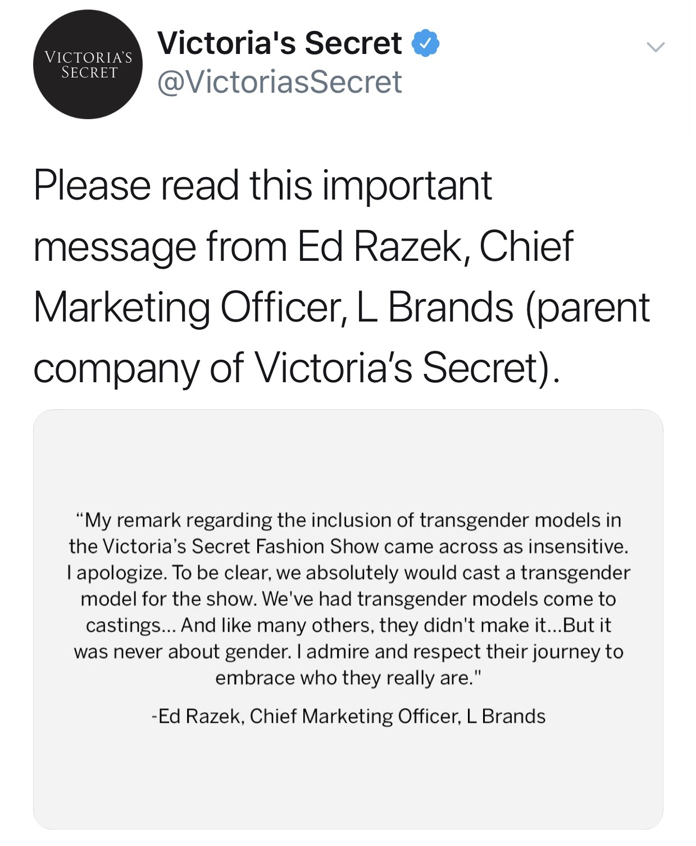Click "company of Victoria's Secret)." tweet line
Screen dimensions: 696x846
coord(297,368)
